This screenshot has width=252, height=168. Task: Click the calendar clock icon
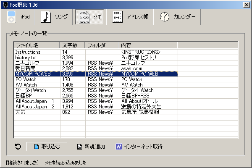164,17
